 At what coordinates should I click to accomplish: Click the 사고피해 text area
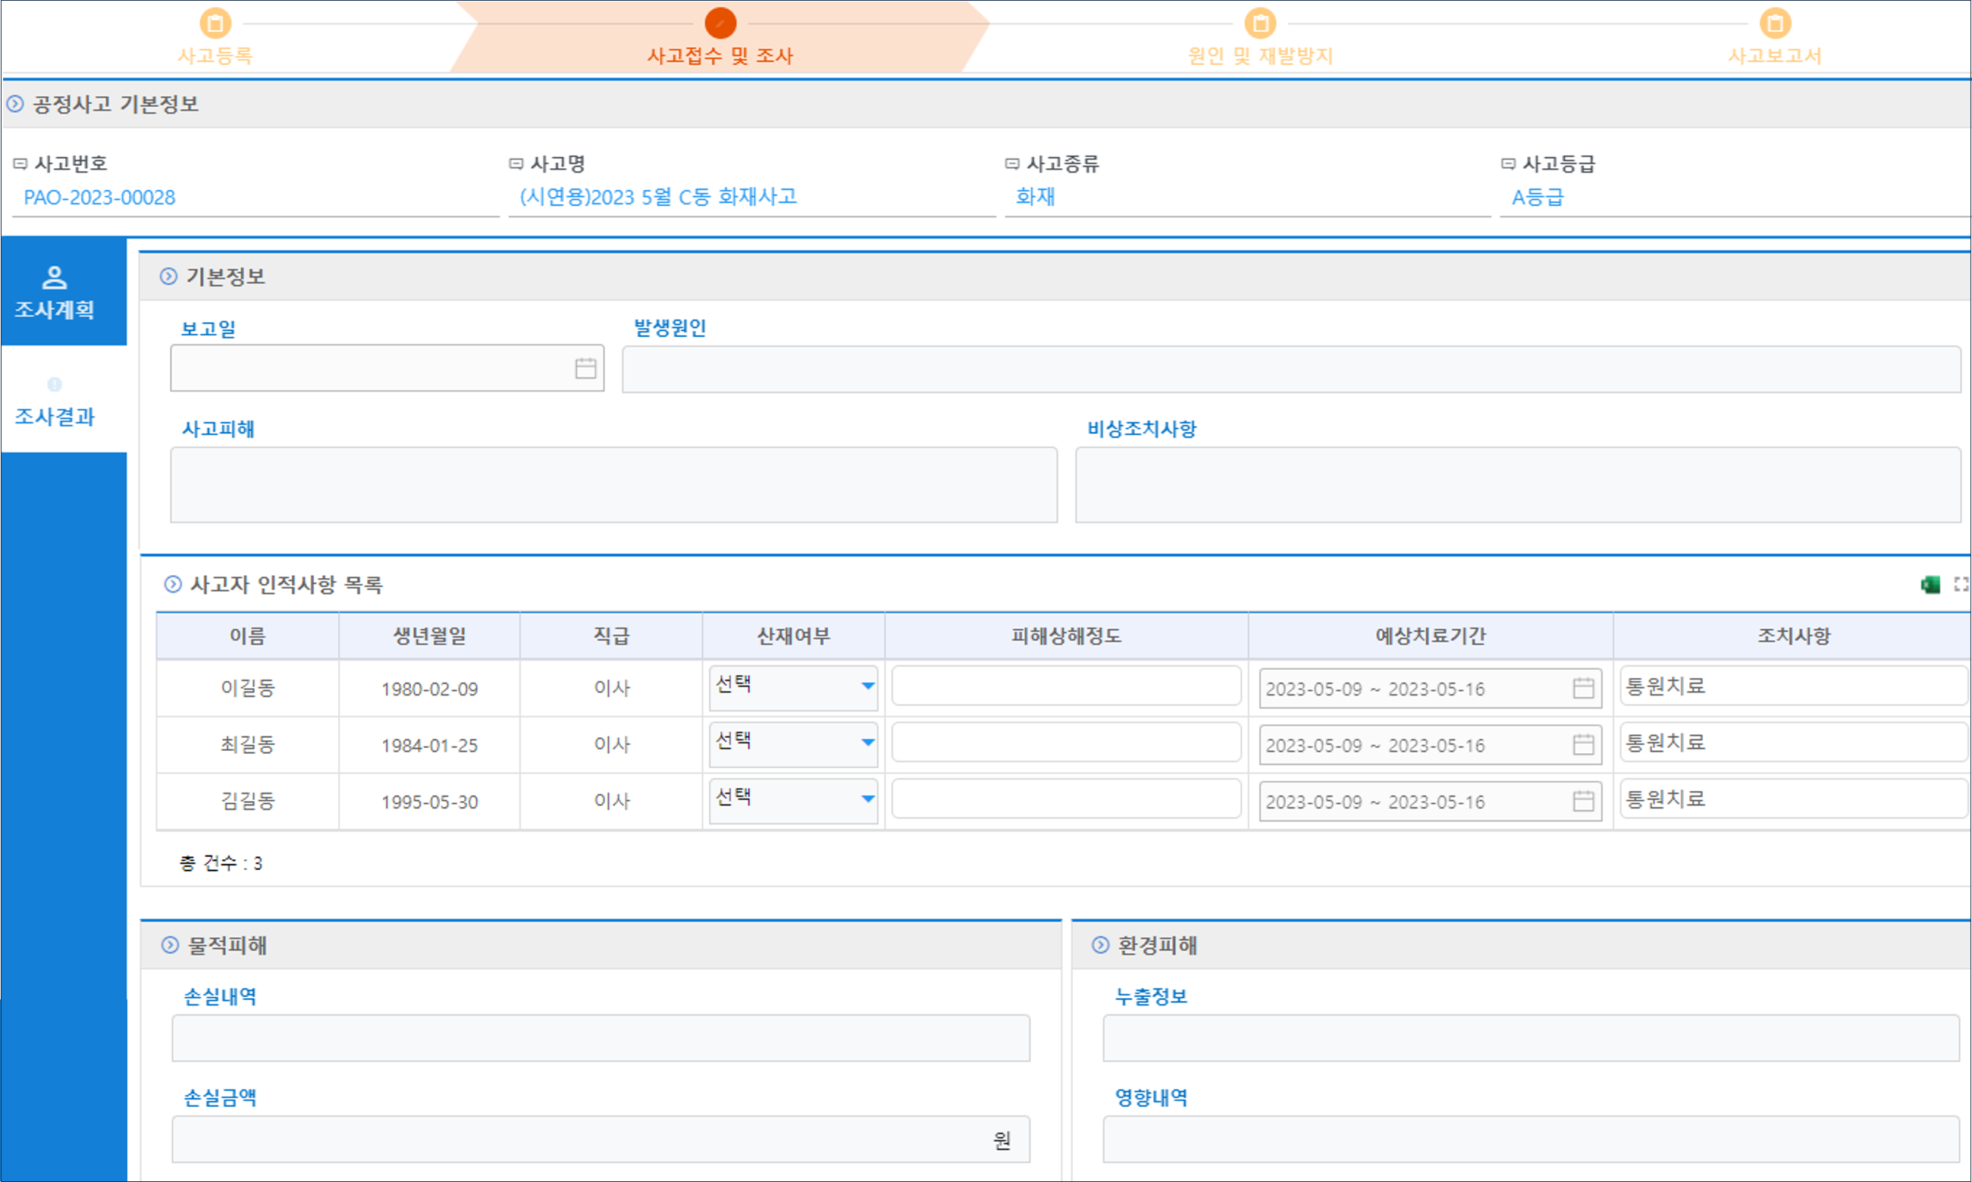(x=613, y=484)
